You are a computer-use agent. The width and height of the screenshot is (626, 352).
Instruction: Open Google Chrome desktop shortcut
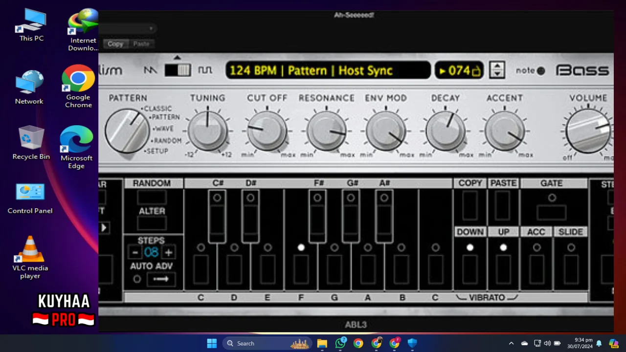[78, 87]
